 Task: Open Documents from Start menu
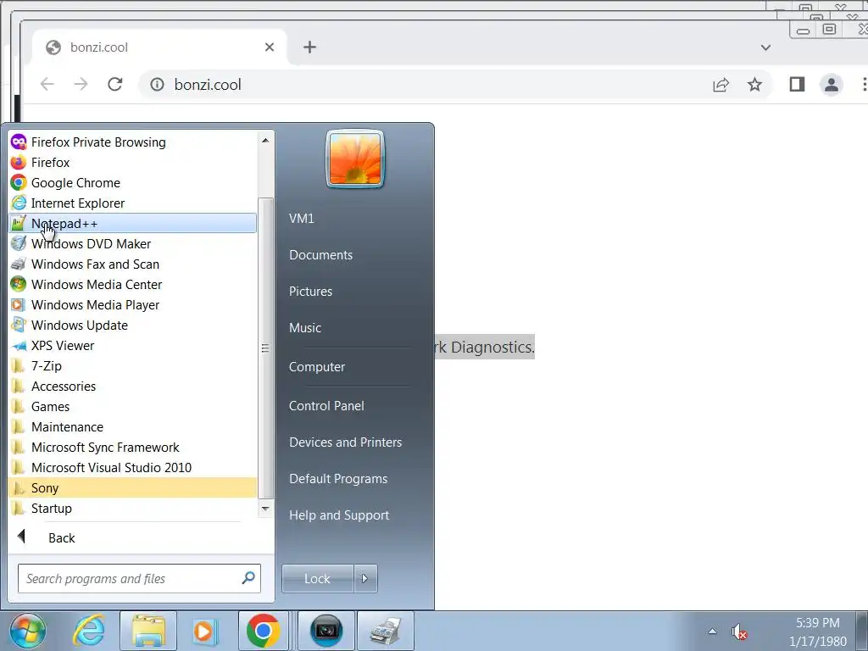coord(321,255)
